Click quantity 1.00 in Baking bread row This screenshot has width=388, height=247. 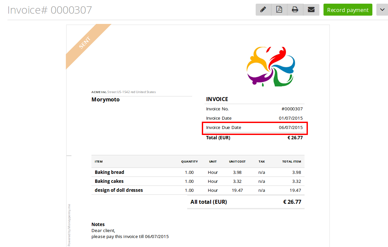(x=189, y=172)
